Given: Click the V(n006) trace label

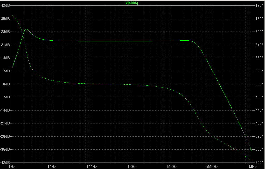Looking at the screenshot, I should (x=132, y=3).
